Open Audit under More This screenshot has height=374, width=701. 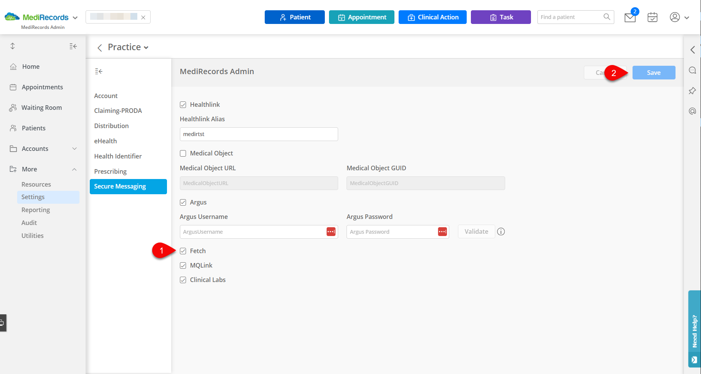[29, 223]
